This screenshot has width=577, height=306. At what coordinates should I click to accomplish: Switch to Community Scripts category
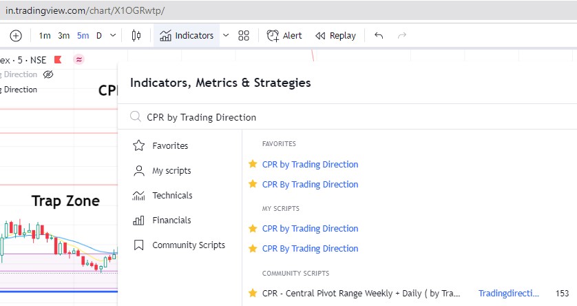188,245
